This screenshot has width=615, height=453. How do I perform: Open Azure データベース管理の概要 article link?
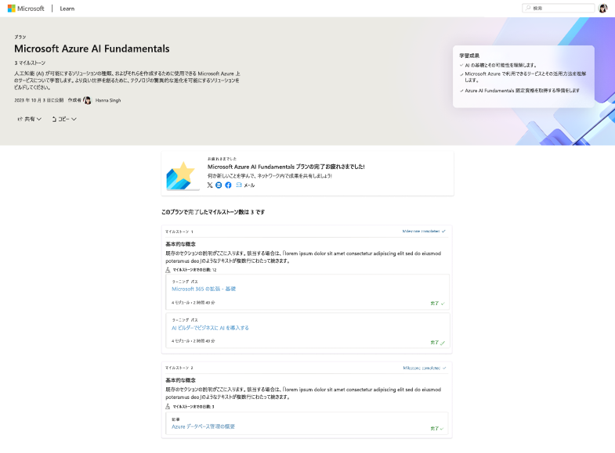tap(203, 426)
